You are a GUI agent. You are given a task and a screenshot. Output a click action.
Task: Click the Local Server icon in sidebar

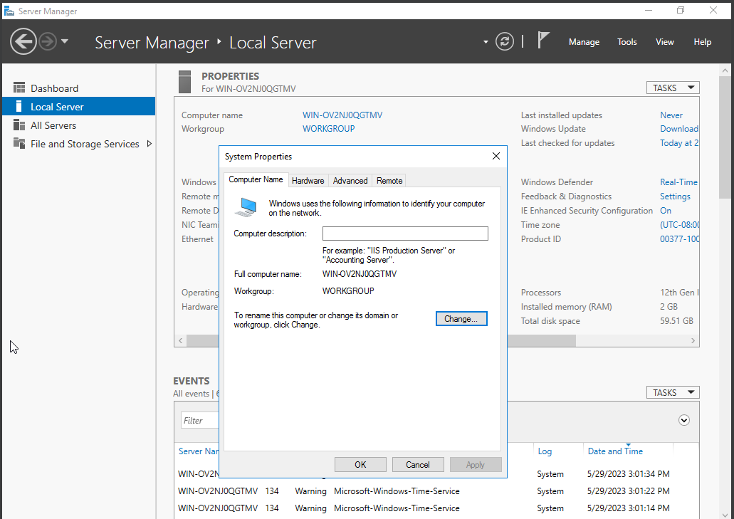pos(19,106)
